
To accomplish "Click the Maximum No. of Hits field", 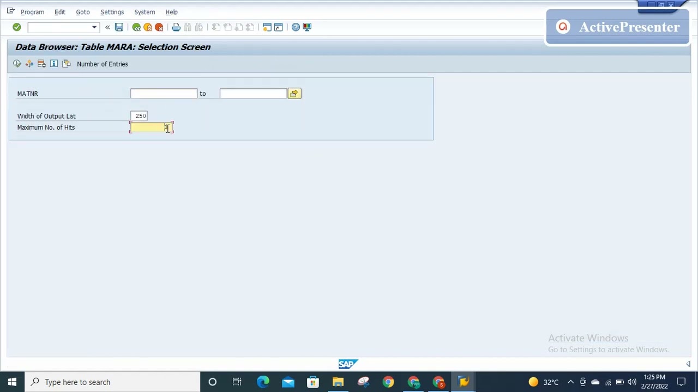I will [x=152, y=127].
